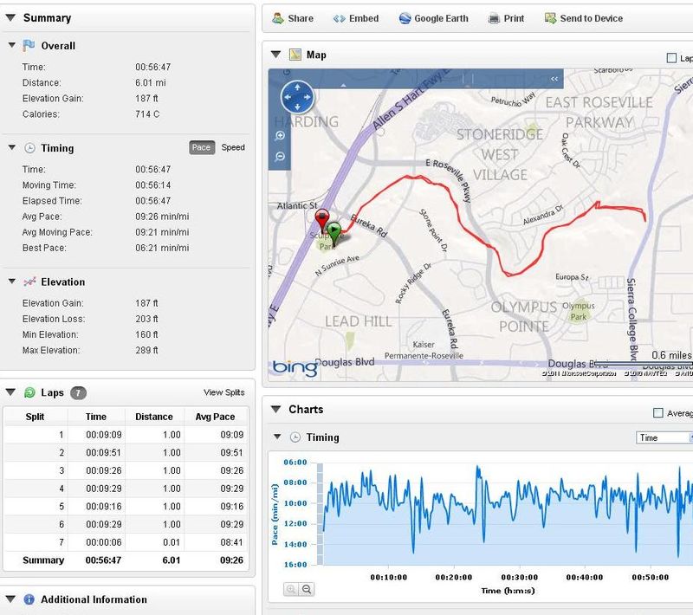Screen dimensions: 693x615
Task: Tick the Average checkbox in Charts
Action: (x=658, y=413)
